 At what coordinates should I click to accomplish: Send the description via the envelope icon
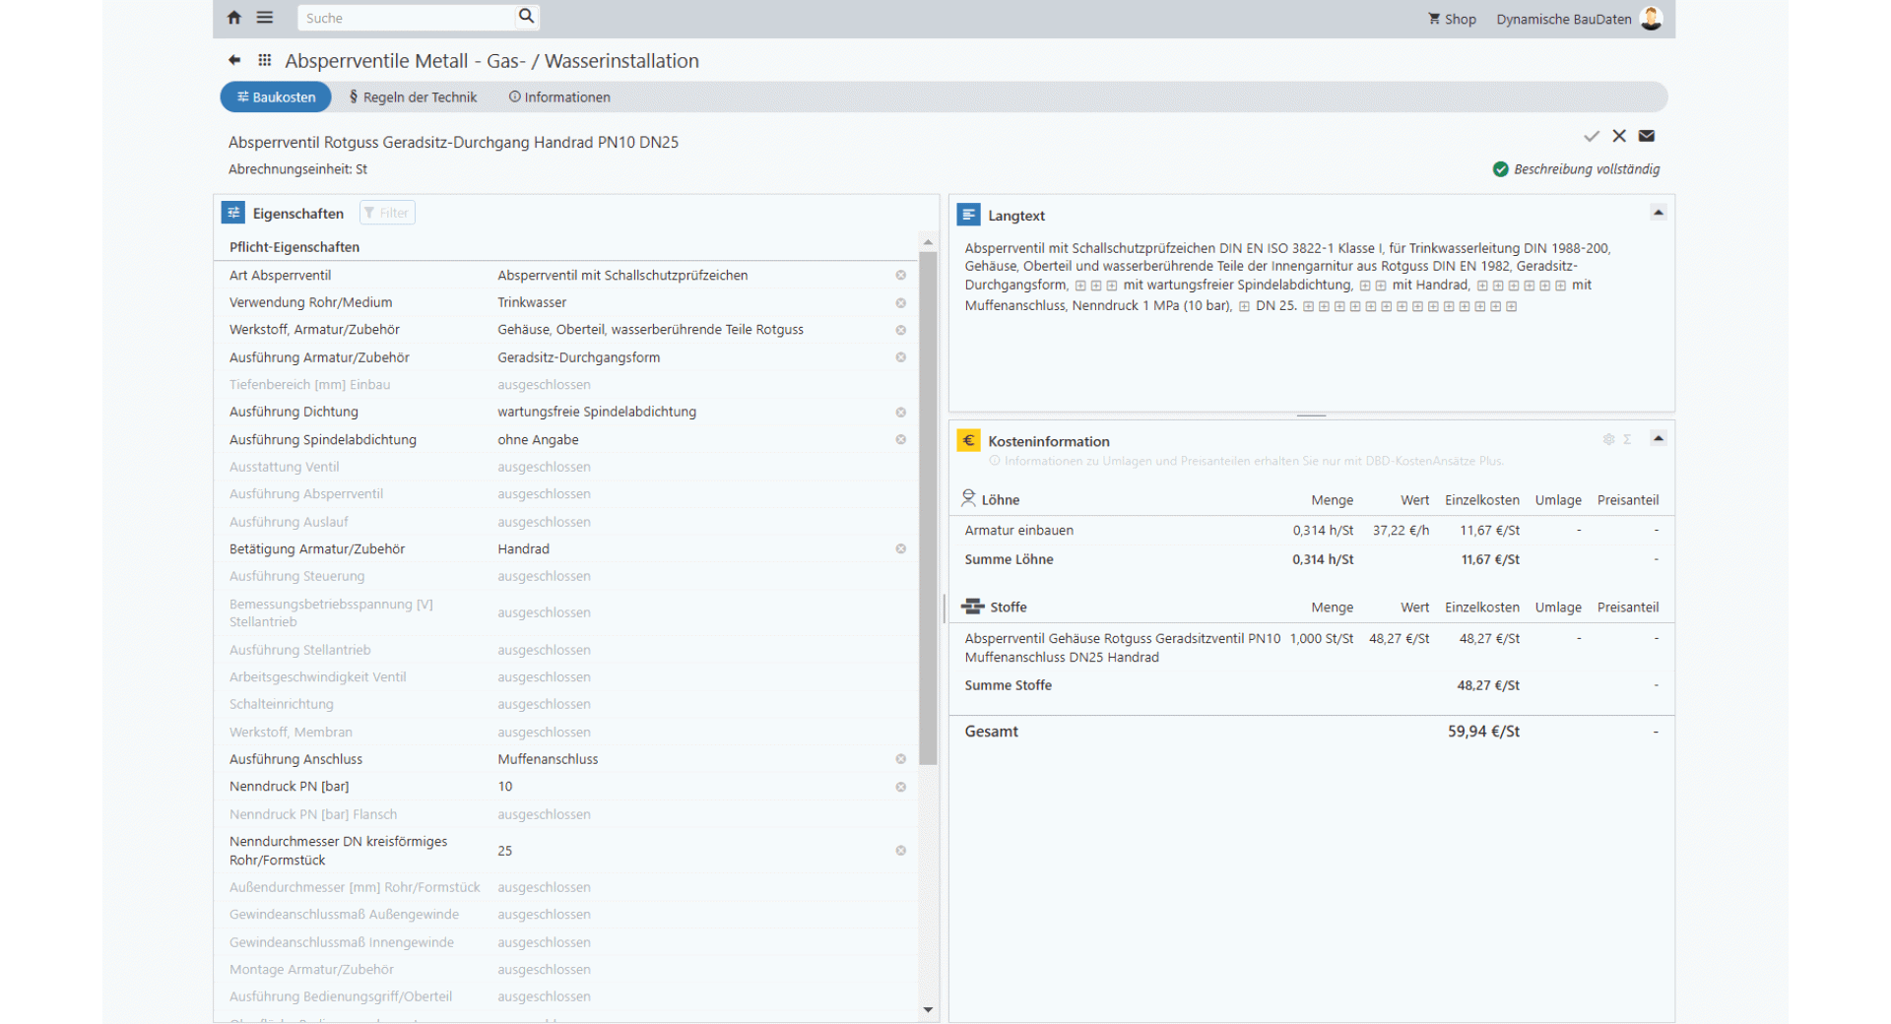1647,136
